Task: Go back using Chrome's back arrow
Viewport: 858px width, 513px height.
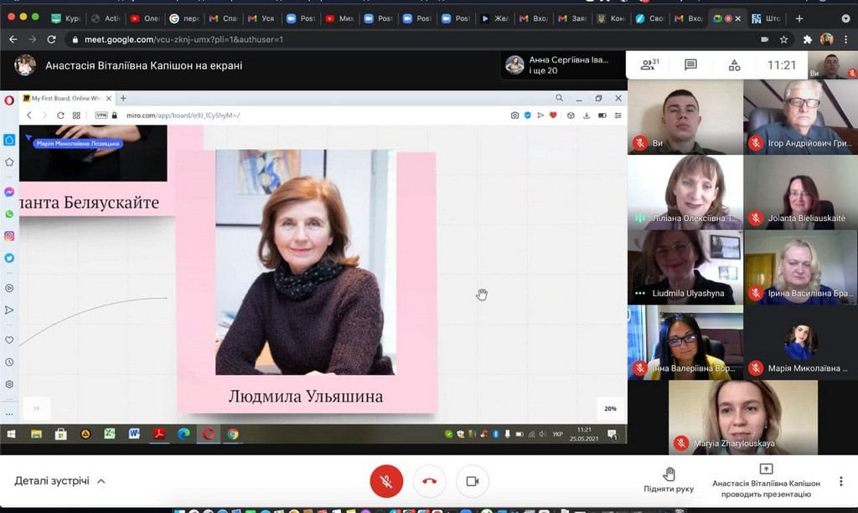Action: point(13,39)
